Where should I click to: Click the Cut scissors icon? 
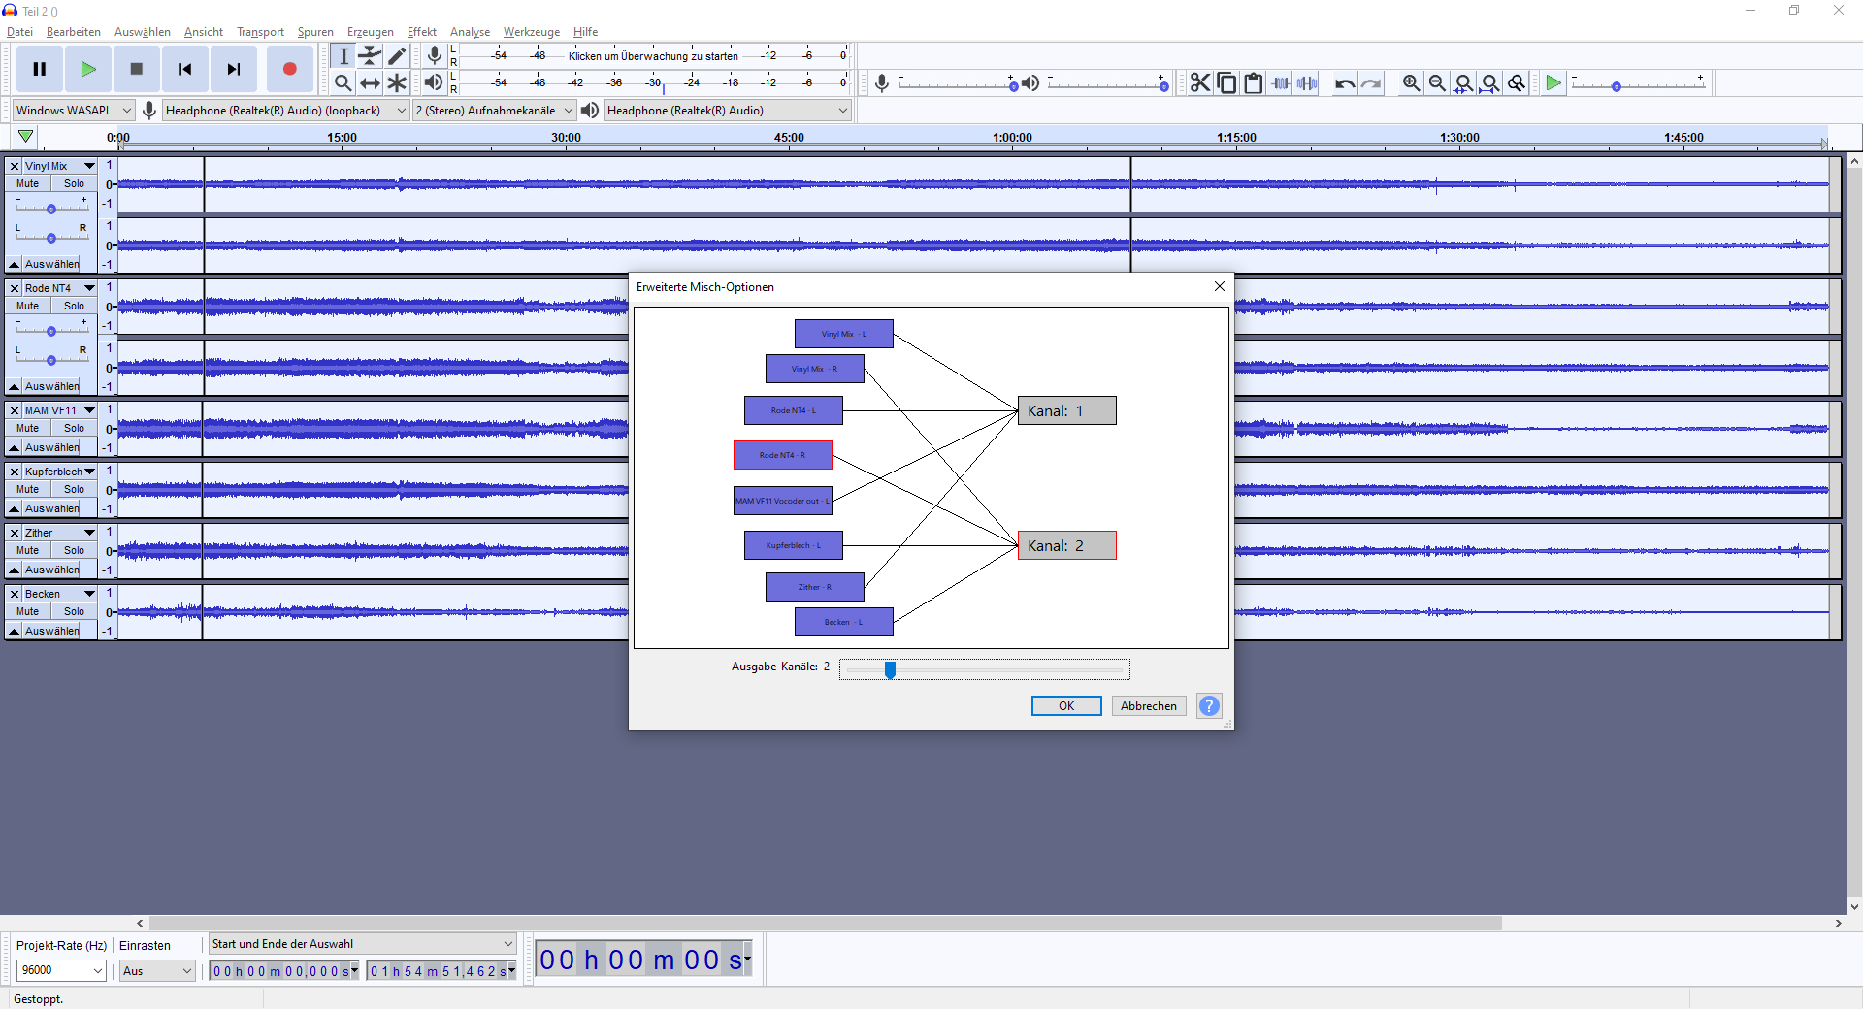point(1200,83)
